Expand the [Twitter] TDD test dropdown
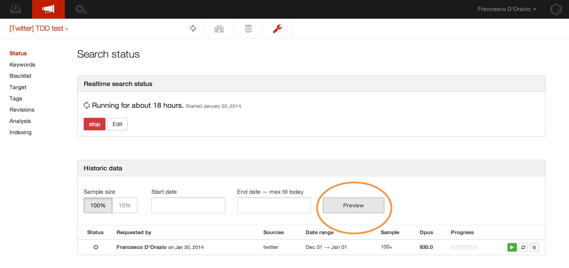Screen dimensions: 569x268 (39, 29)
